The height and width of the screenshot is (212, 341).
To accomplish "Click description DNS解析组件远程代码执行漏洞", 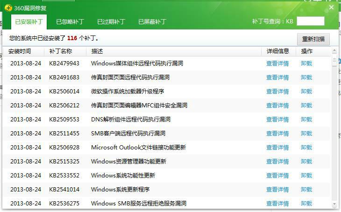I will click(x=131, y=120).
